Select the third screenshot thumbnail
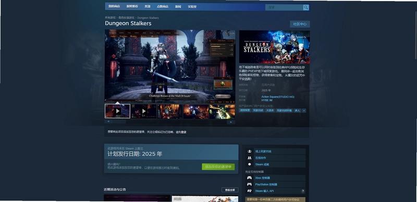The image size is (417, 202). [x=170, y=111]
